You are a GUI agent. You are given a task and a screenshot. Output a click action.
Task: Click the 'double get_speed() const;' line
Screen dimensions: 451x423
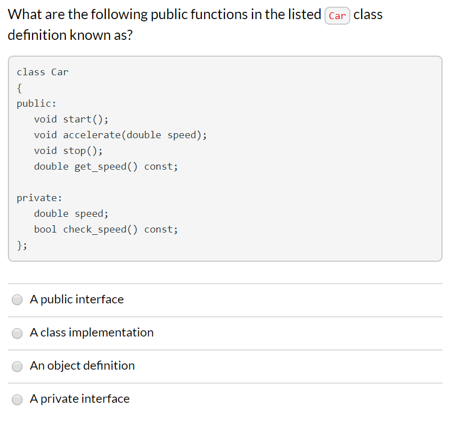point(106,166)
